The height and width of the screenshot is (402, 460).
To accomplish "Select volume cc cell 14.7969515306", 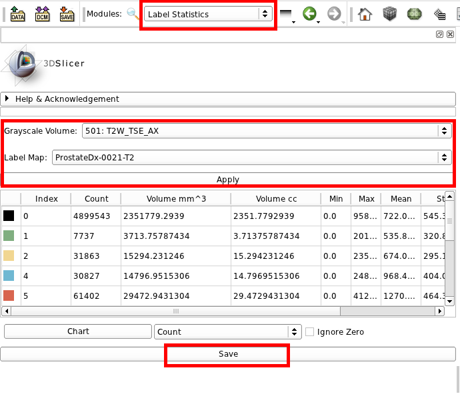I will [x=276, y=276].
